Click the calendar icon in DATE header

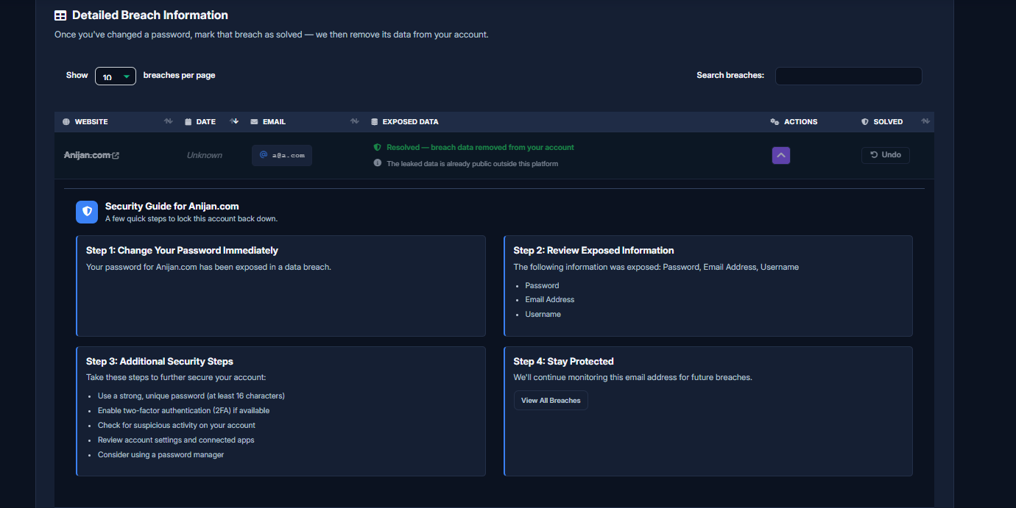pos(188,122)
